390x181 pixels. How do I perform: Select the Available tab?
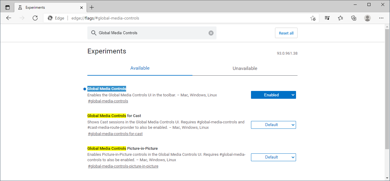click(x=140, y=68)
